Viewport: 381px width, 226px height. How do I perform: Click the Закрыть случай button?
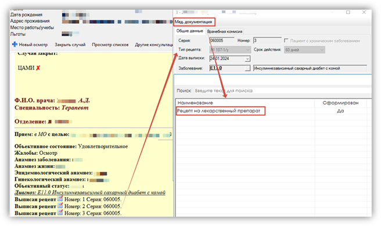tap(70, 45)
